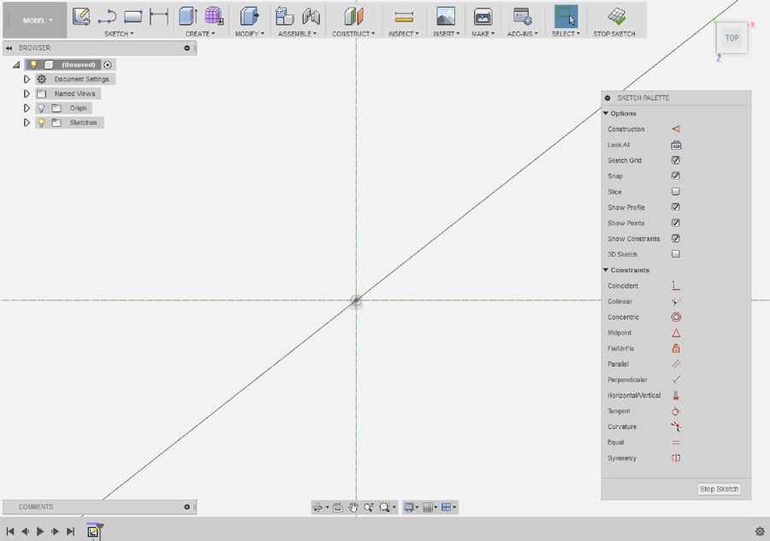Enable the Slice checkbox
770x541 pixels.
click(x=676, y=191)
